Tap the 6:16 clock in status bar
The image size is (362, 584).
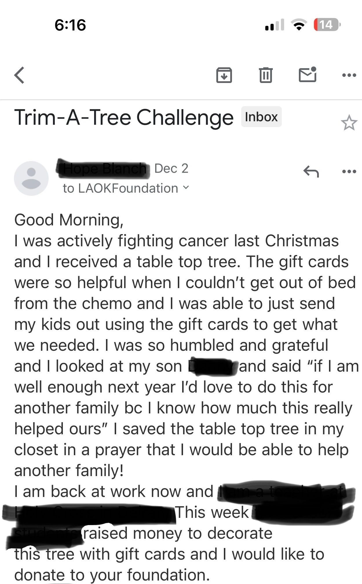pos(70,25)
